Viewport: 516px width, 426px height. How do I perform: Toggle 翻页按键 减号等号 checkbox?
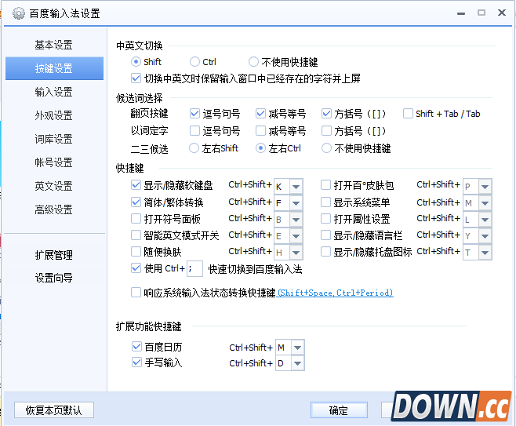point(260,114)
